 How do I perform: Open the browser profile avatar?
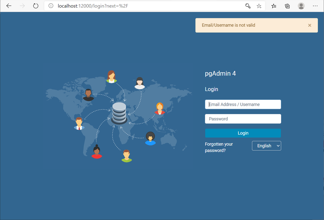(x=301, y=6)
